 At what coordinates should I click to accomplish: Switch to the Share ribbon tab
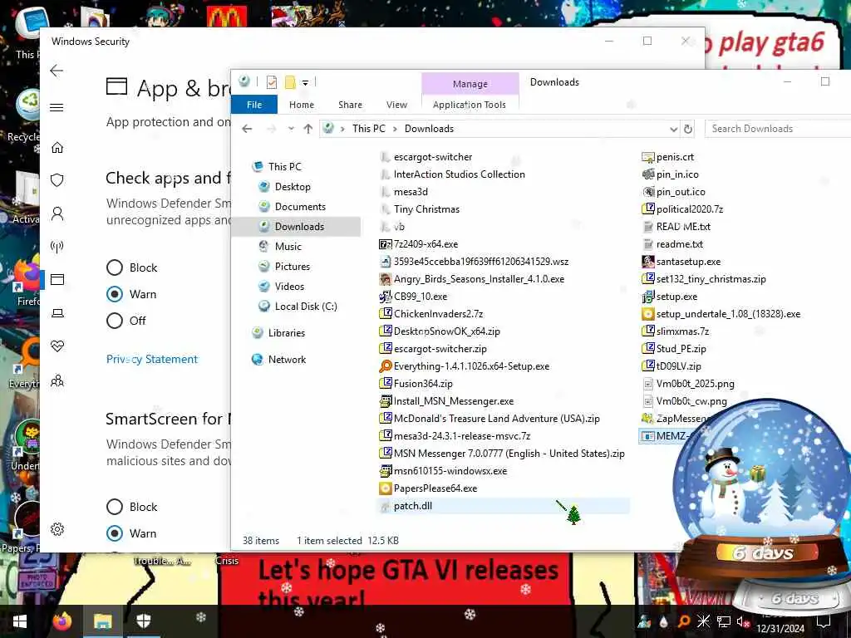[x=350, y=105]
